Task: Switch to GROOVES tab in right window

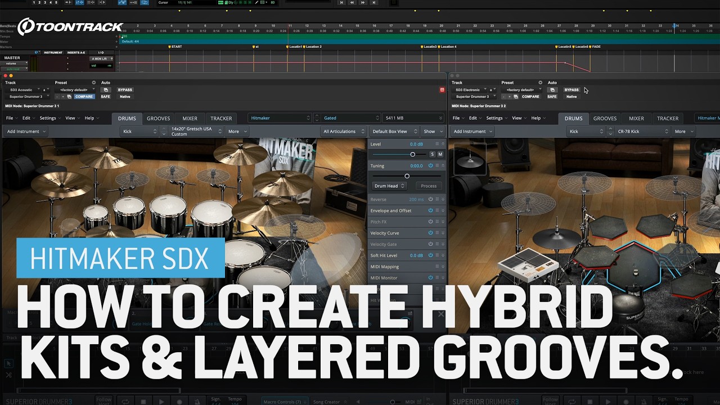Action: pos(605,118)
